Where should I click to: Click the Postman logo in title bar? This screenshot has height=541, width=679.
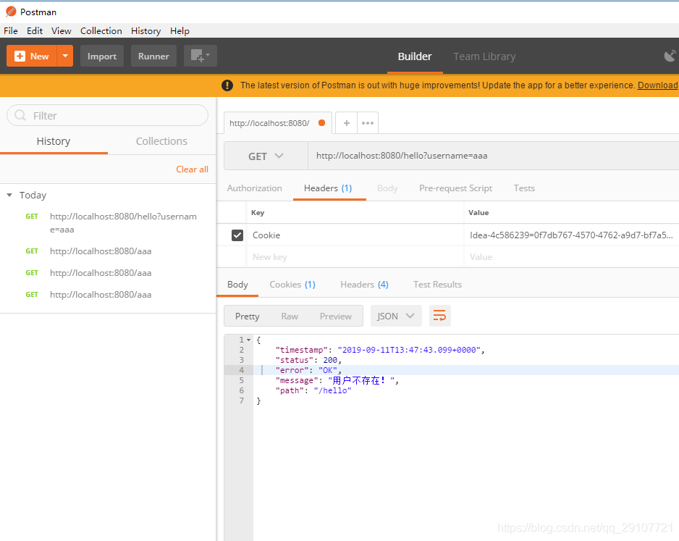(11, 12)
